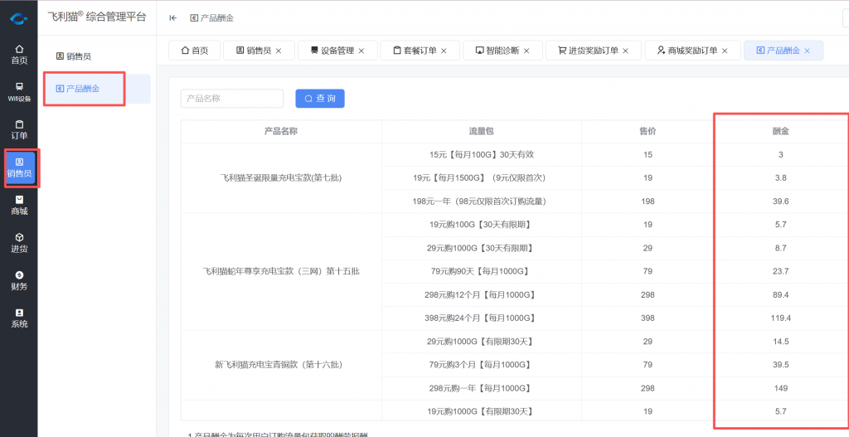Click 398元购24个月【每月1000G】 cell
Image resolution: width=849 pixels, height=437 pixels.
pyautogui.click(x=482, y=318)
